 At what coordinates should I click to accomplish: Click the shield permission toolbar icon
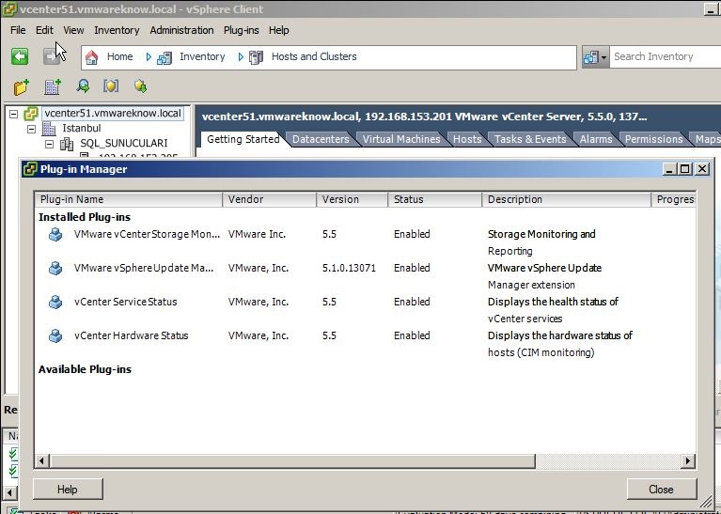(111, 86)
